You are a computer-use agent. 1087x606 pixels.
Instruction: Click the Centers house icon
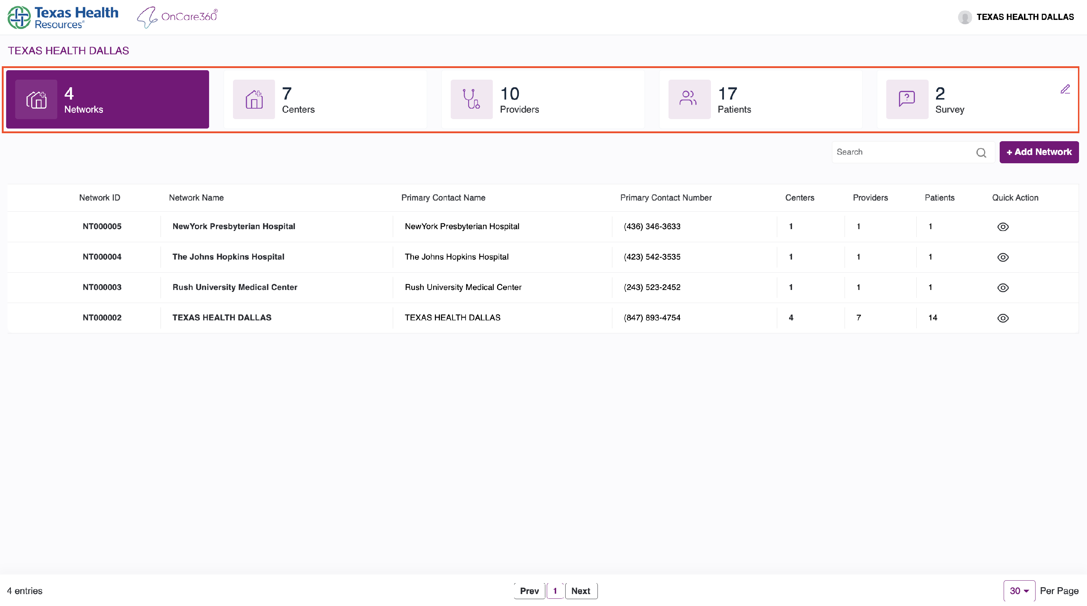pos(254,100)
